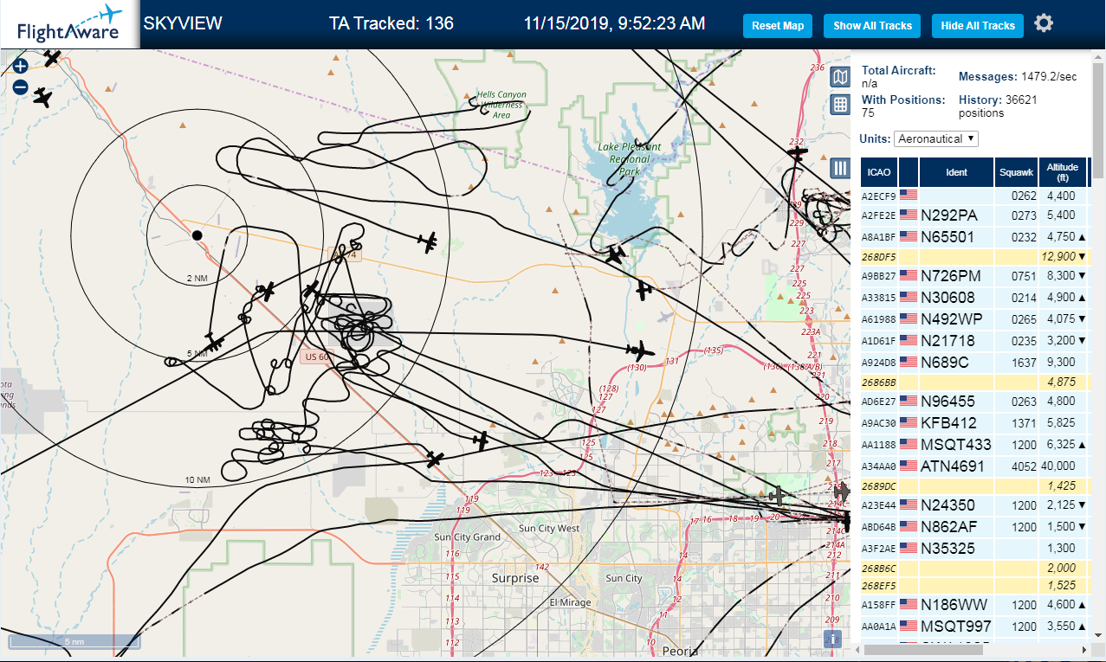Select the MSQT433 aircraft row
This screenshot has height=662, width=1106.
[974, 444]
